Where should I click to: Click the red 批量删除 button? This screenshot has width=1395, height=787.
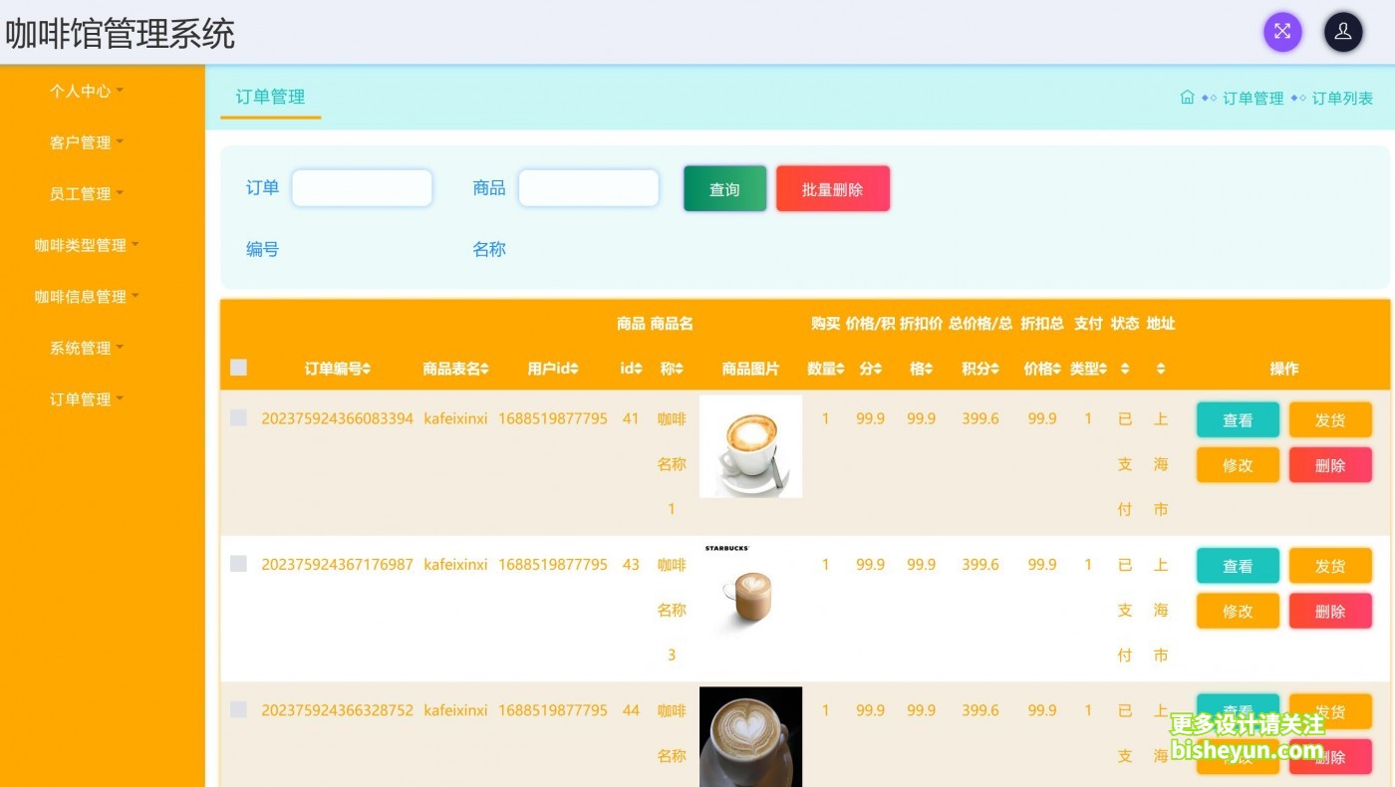pos(833,189)
